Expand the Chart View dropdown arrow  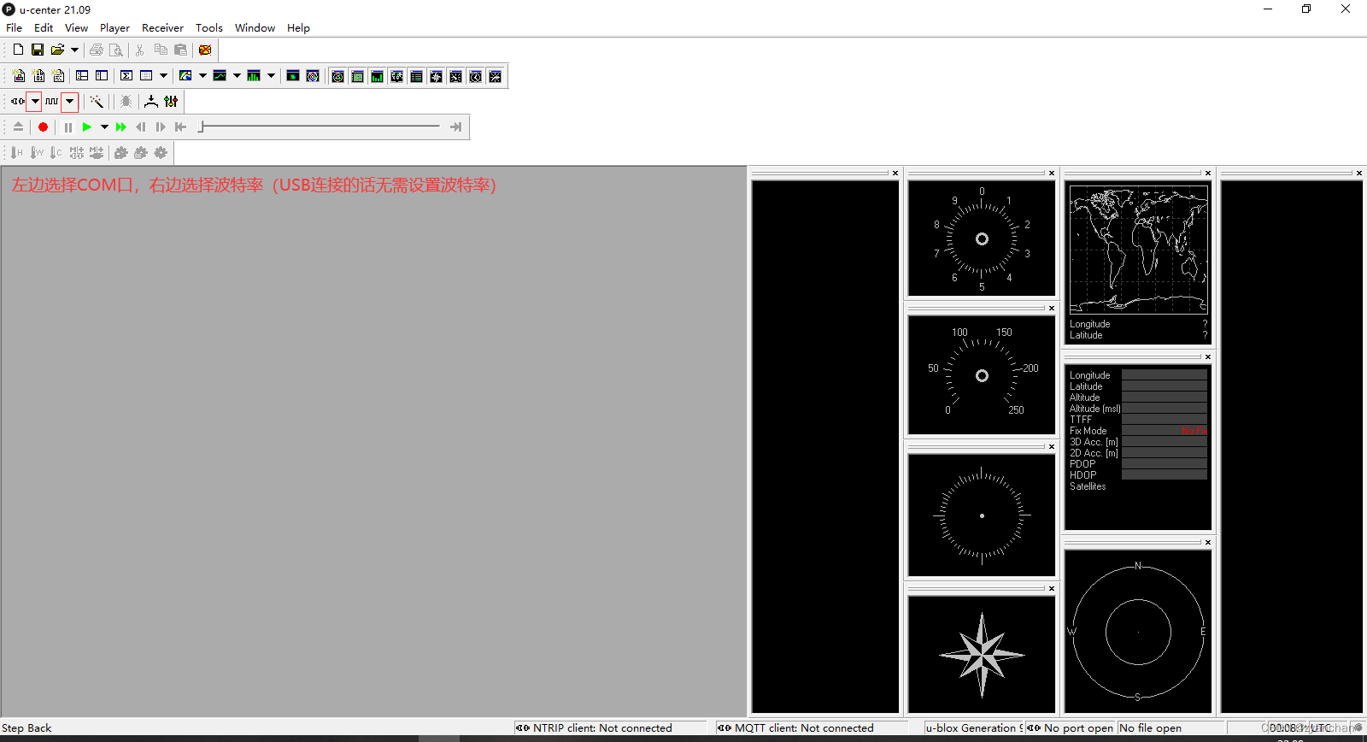[237, 76]
